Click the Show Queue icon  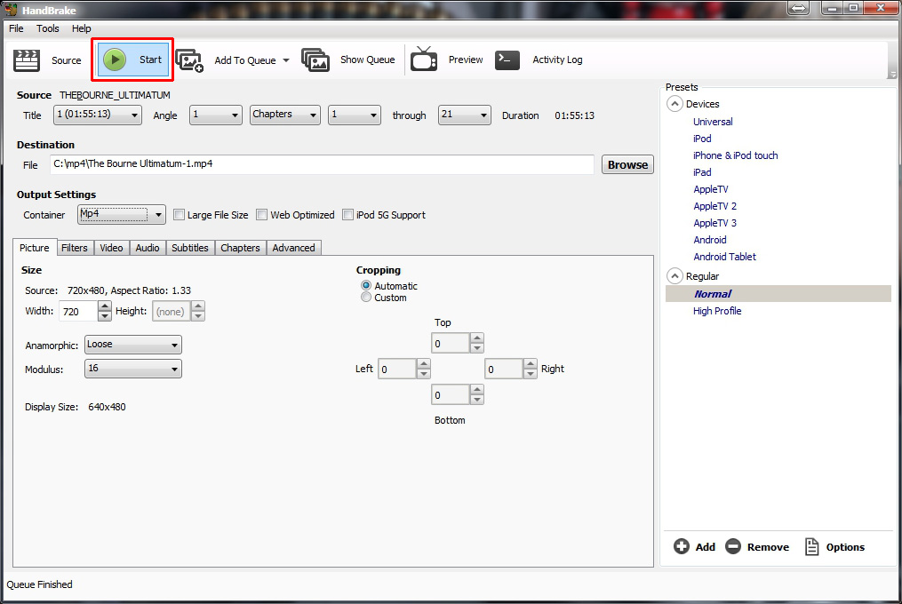(315, 60)
